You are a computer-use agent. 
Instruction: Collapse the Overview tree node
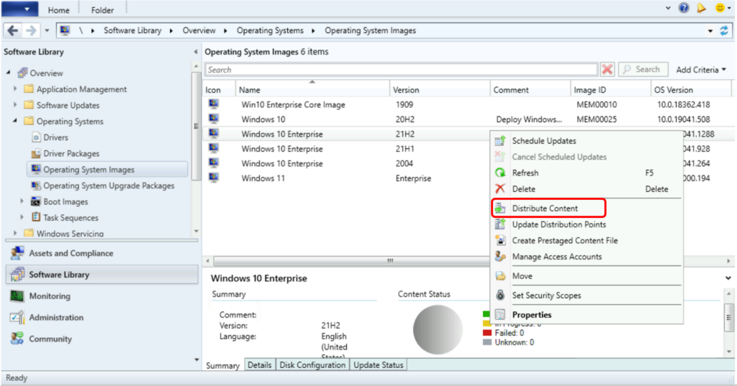tap(9, 73)
